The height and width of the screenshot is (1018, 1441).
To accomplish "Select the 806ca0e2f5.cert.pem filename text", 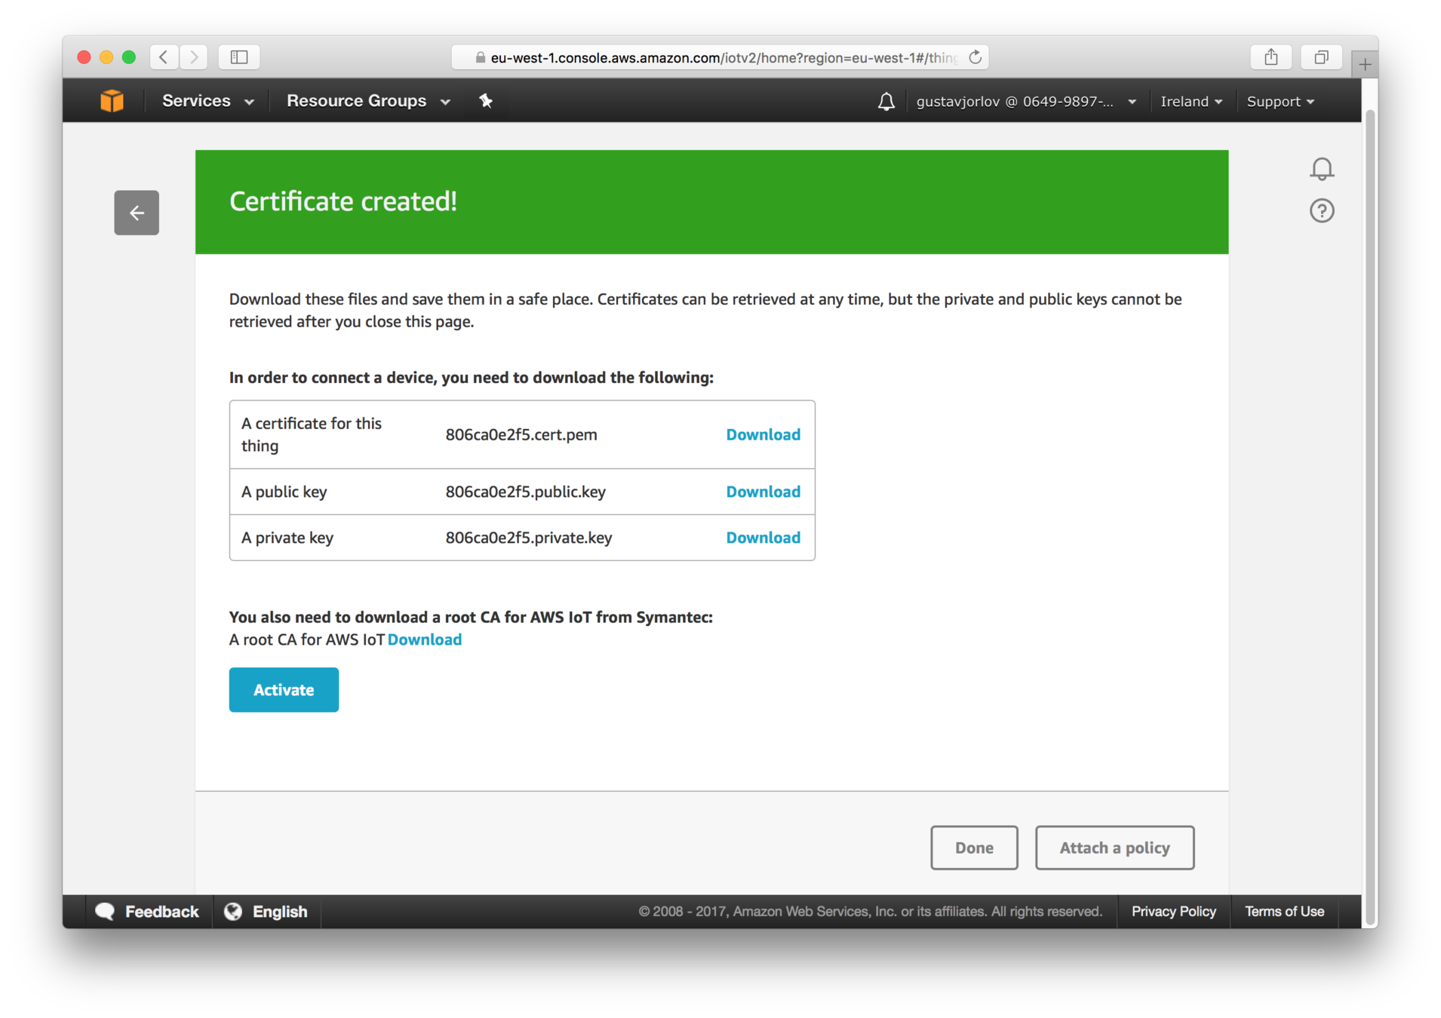I will coord(521,435).
